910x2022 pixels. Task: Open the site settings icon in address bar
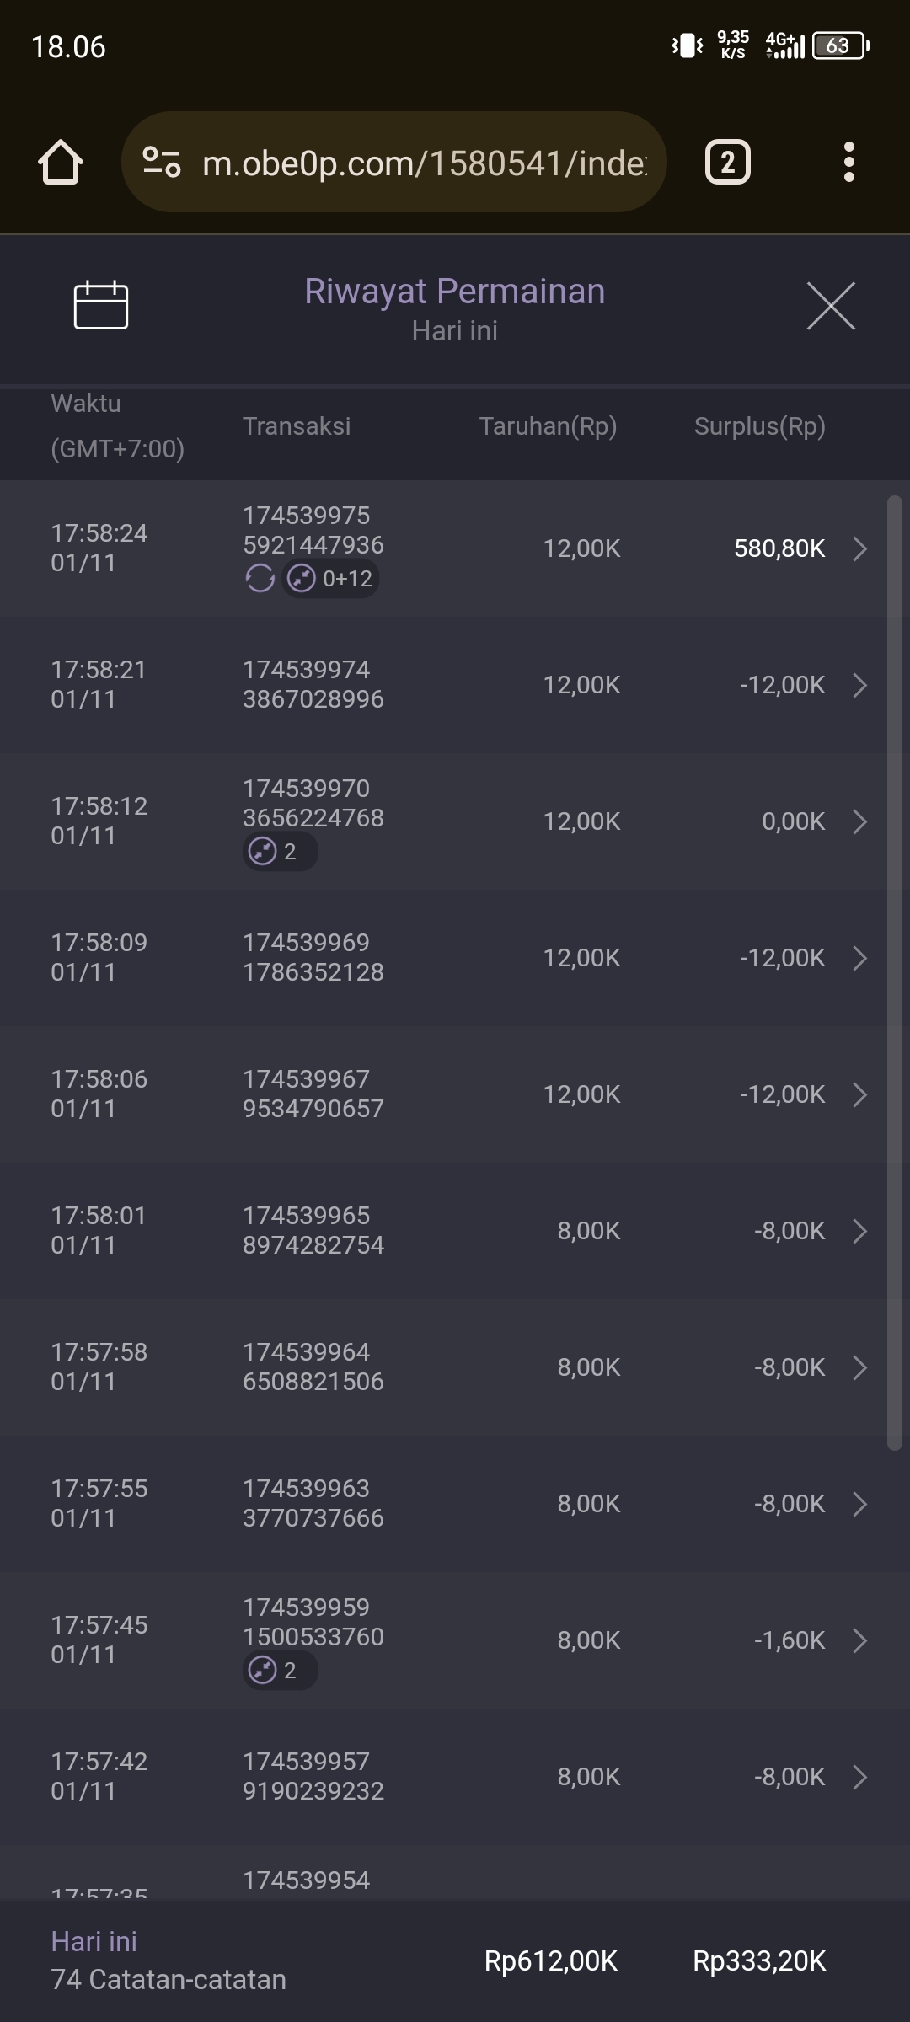pos(162,162)
